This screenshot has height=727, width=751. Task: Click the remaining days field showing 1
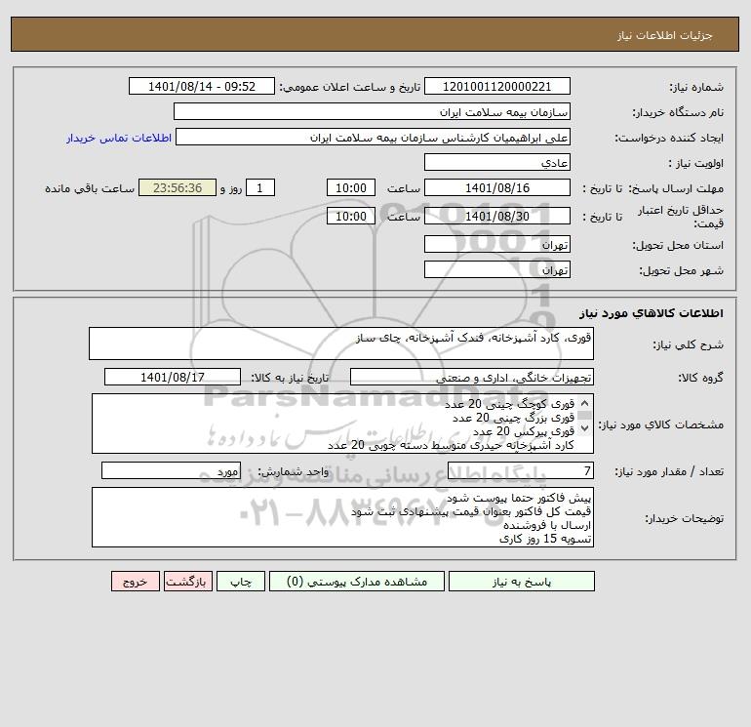pyautogui.click(x=260, y=188)
